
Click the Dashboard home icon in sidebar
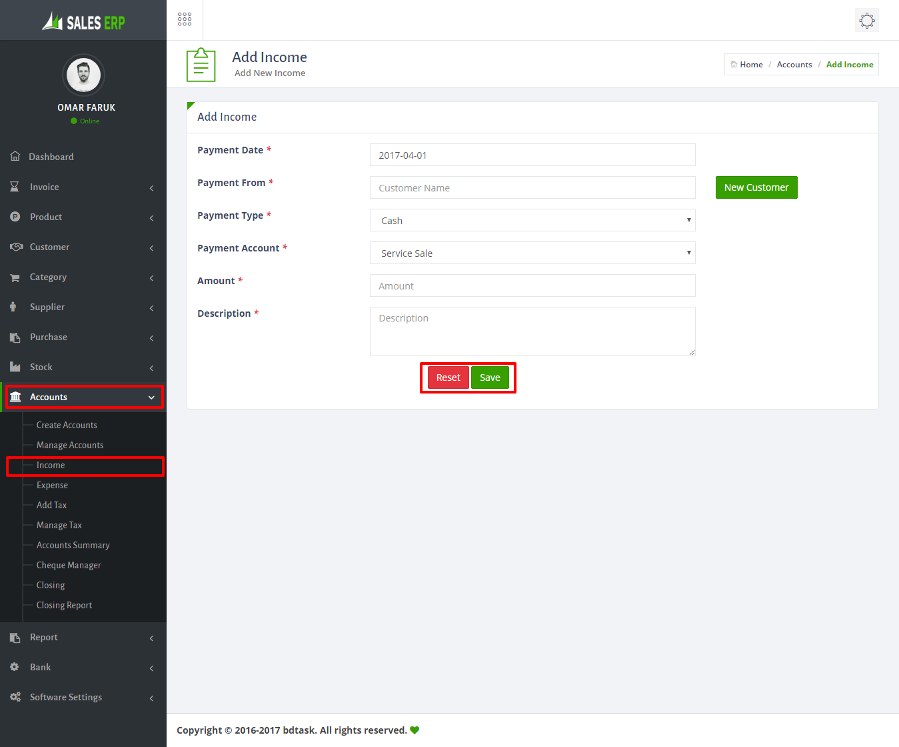pyautogui.click(x=15, y=156)
